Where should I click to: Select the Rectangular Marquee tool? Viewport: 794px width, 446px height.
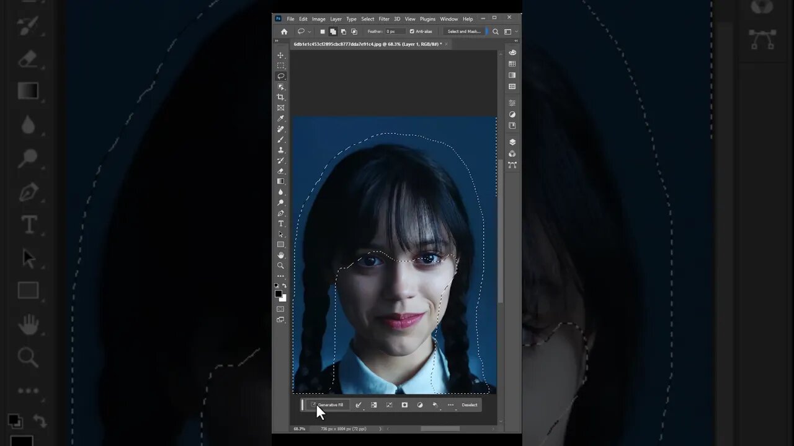[x=280, y=66]
